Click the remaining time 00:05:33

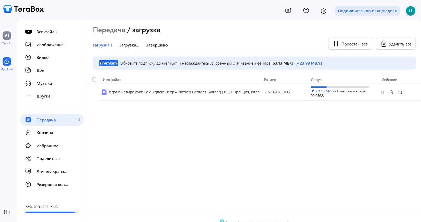[x=317, y=96]
